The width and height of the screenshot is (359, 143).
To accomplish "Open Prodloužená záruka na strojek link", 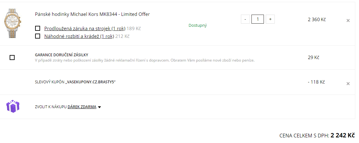I will 85,29.
